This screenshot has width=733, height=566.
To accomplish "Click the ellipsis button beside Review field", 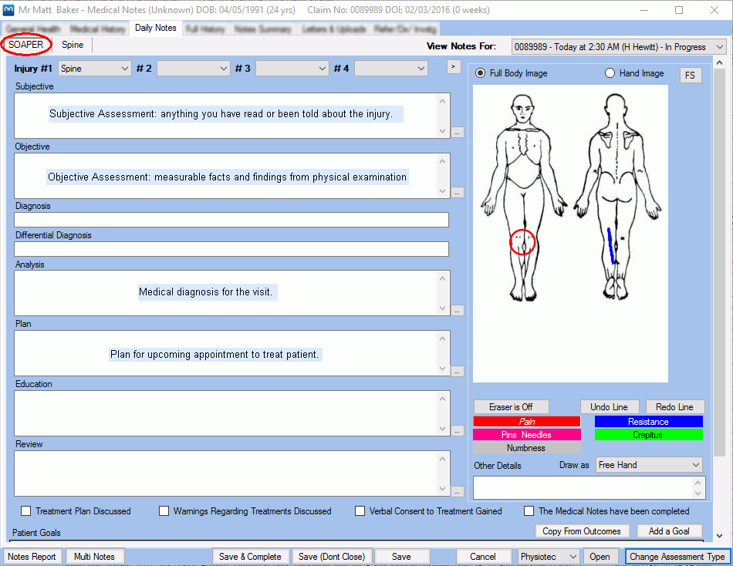I will pyautogui.click(x=458, y=491).
